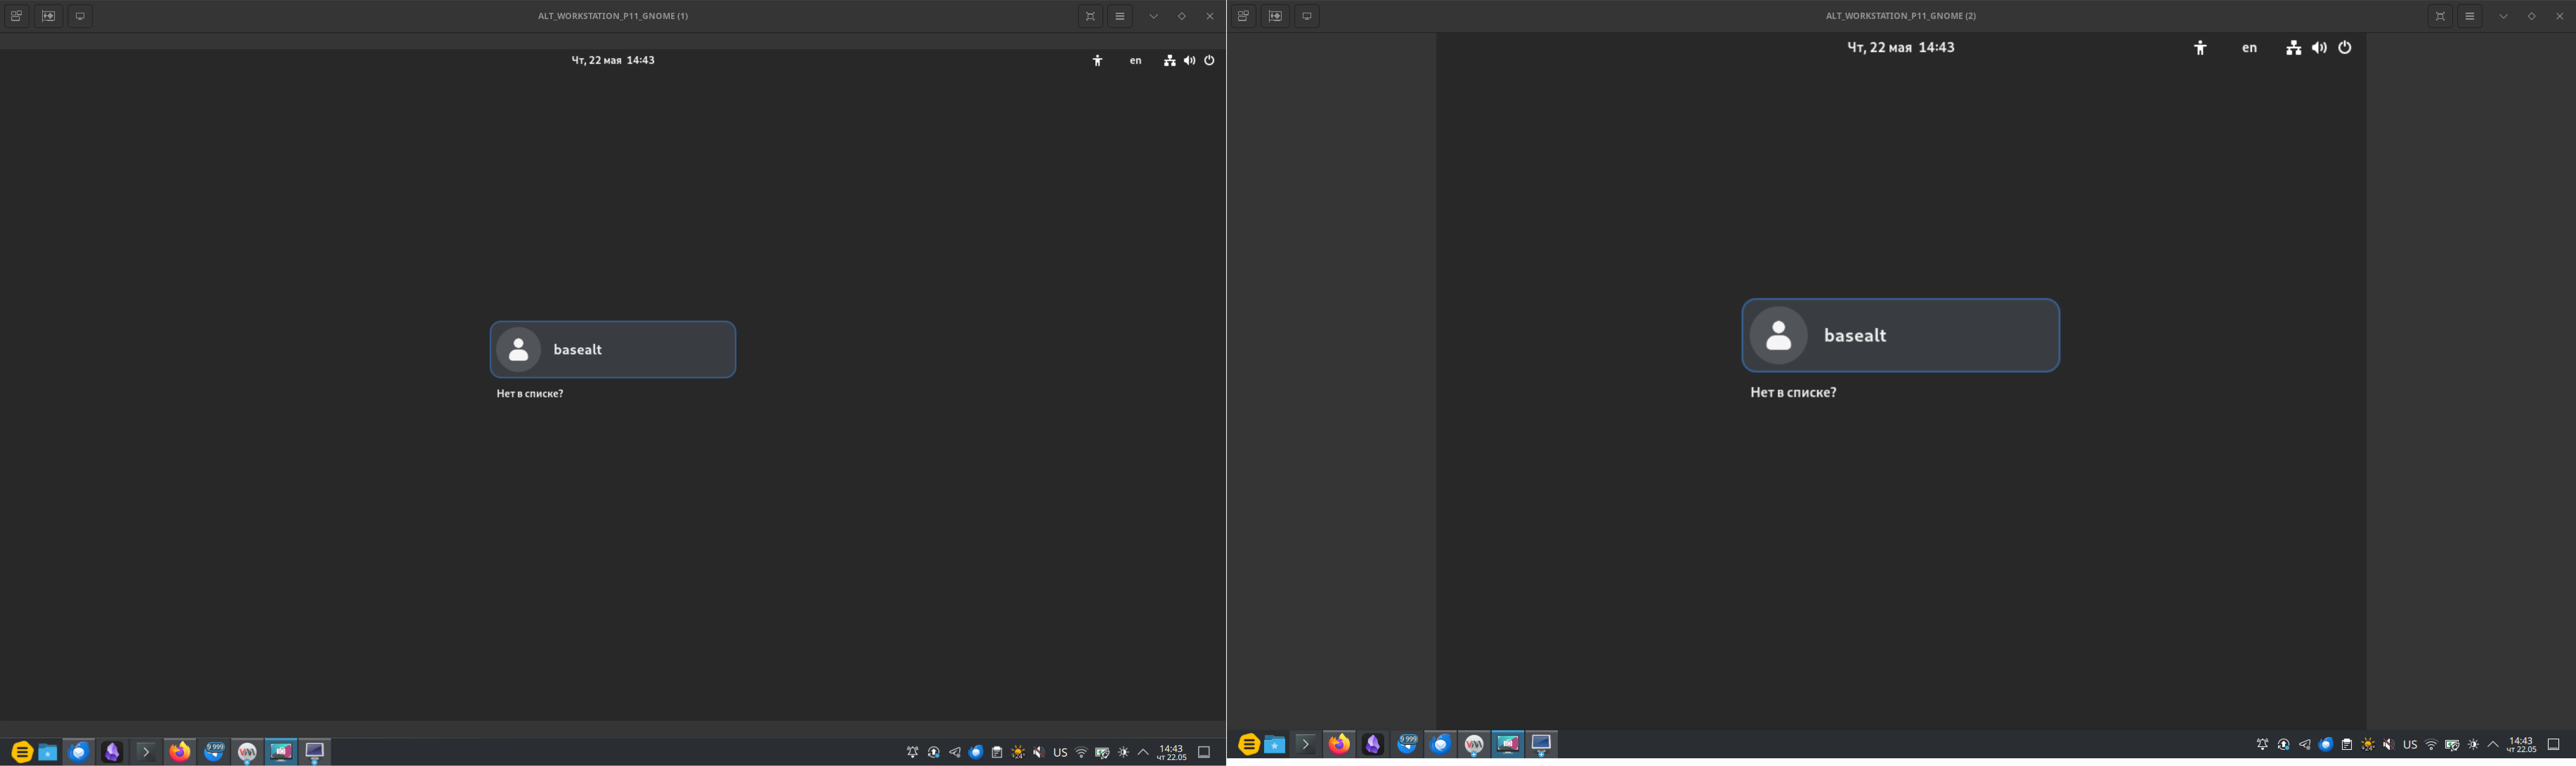Expand hidden tray icons arrow under GNOME (2) window
The height and width of the screenshot is (766, 2576).
tap(2493, 744)
